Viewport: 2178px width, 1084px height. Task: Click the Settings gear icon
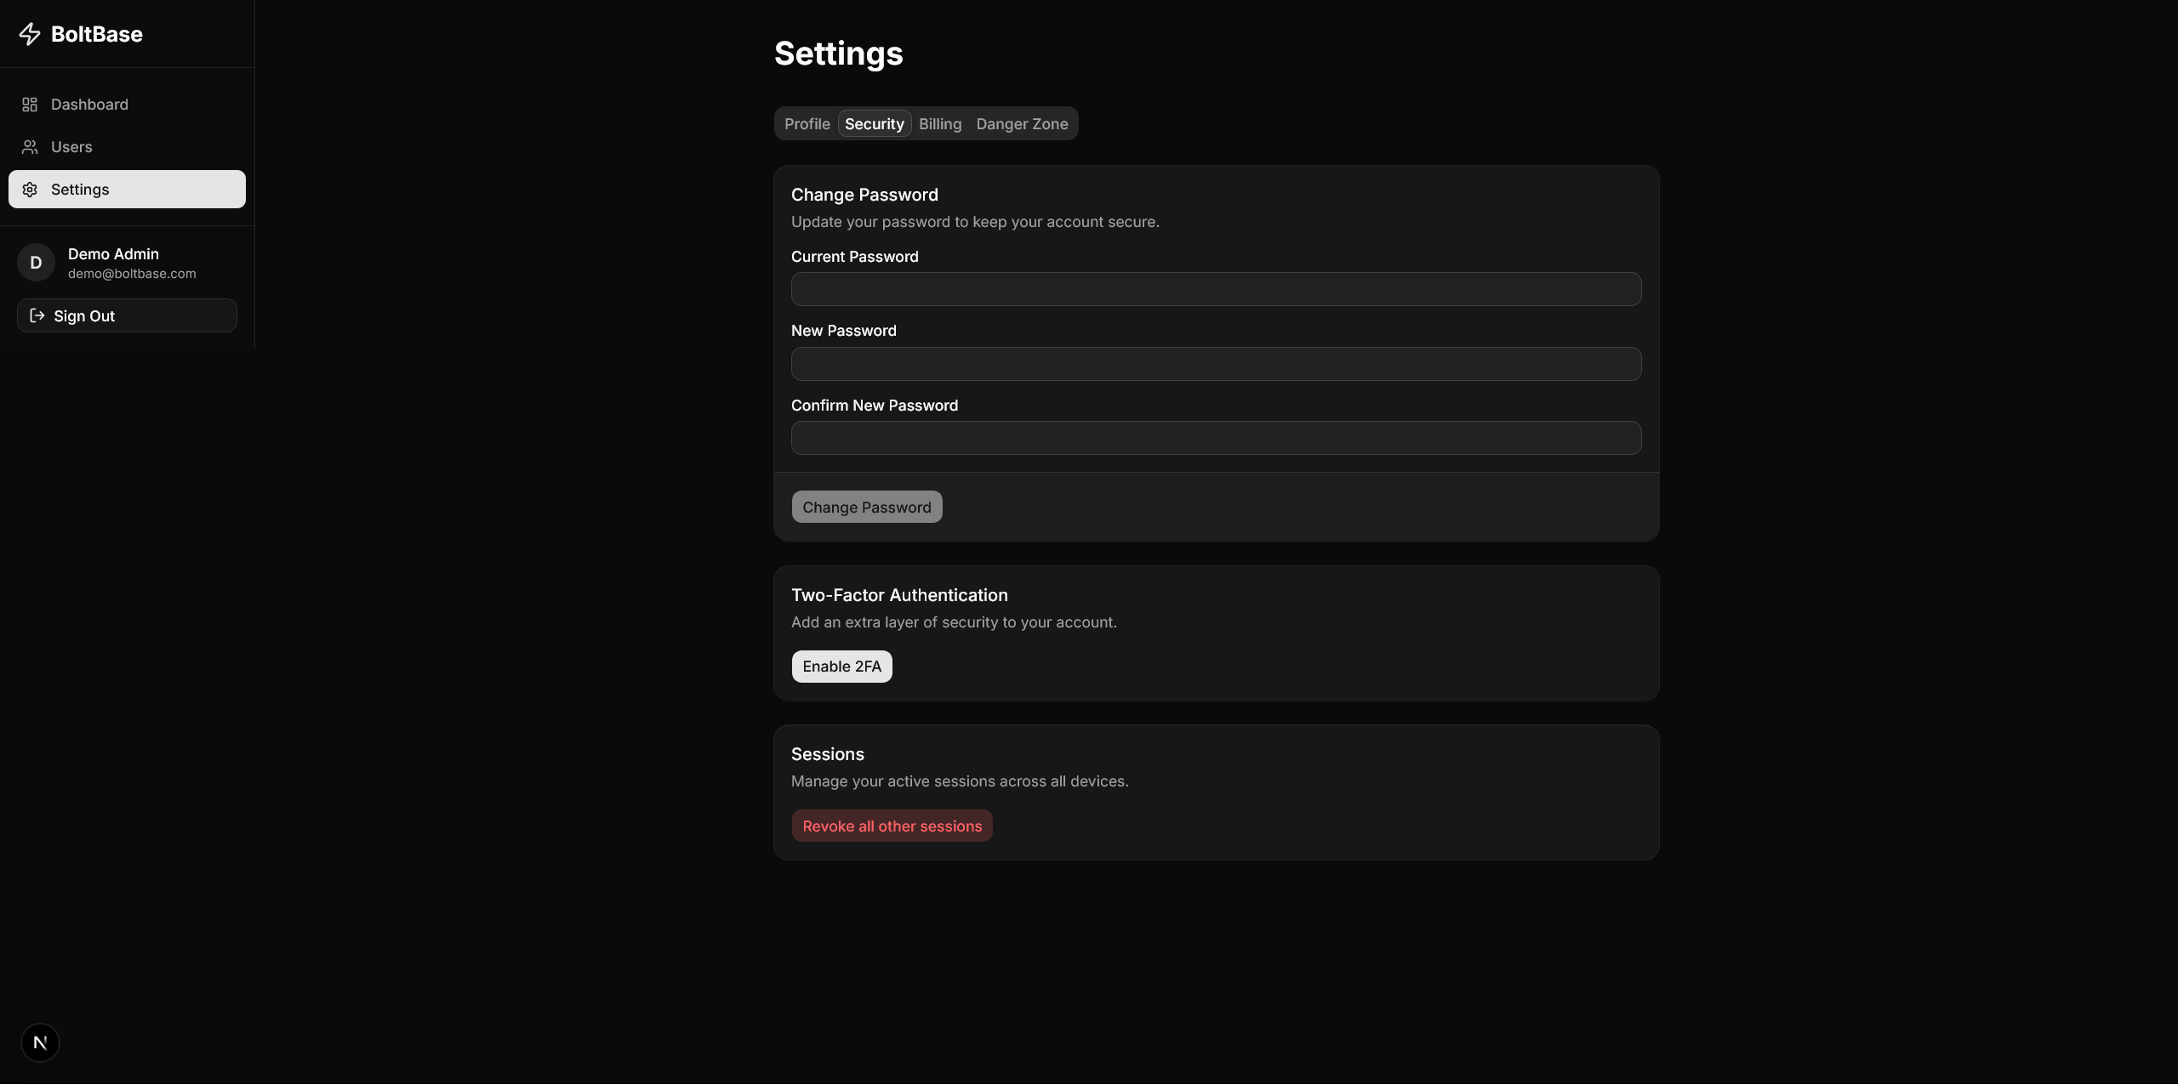coord(30,189)
